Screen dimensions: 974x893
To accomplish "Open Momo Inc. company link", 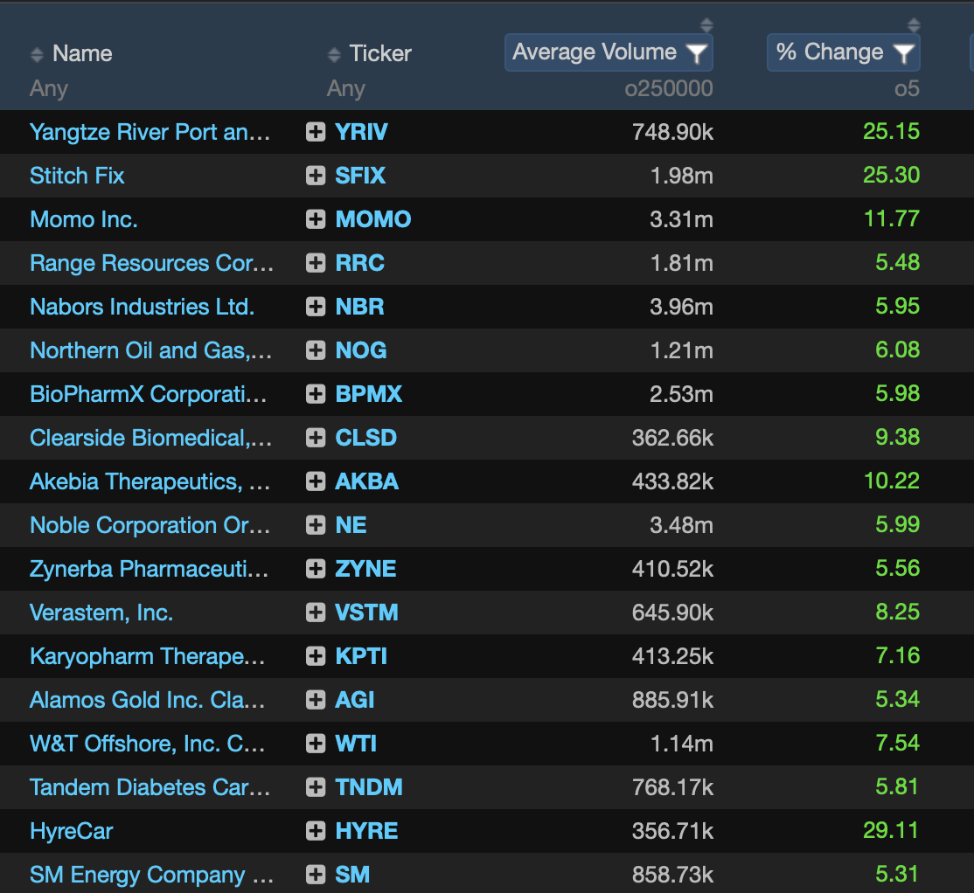I will (x=84, y=219).
